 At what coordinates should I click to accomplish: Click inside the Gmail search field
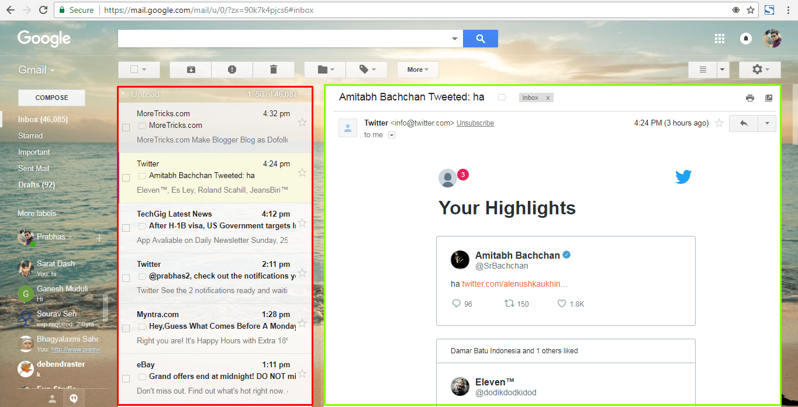281,39
